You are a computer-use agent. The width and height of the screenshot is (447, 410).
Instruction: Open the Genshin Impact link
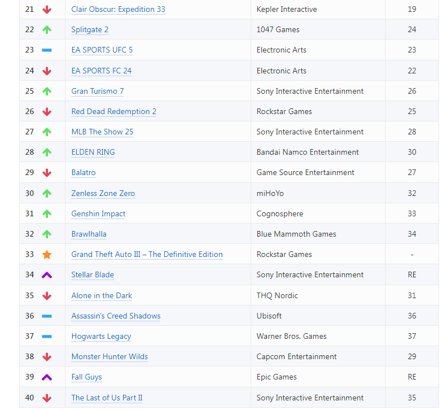[x=98, y=213]
